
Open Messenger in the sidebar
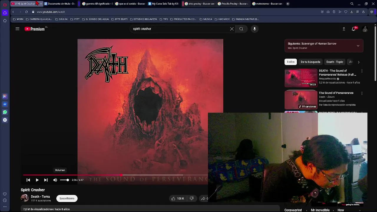[5, 104]
